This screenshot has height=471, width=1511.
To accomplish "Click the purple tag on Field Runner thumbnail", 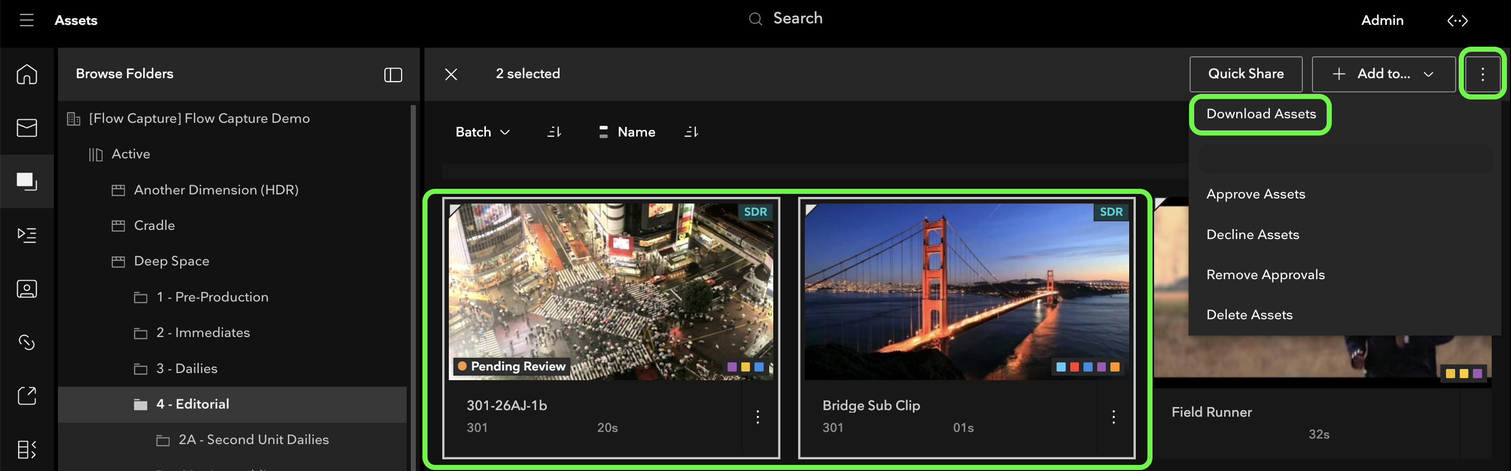I will [1477, 374].
